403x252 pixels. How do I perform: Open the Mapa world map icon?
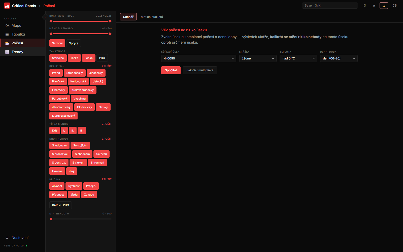[7, 25]
